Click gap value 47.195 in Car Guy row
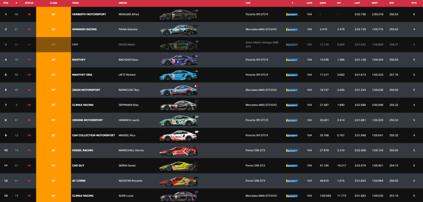This screenshot has height=202, width=423. tap(324, 165)
